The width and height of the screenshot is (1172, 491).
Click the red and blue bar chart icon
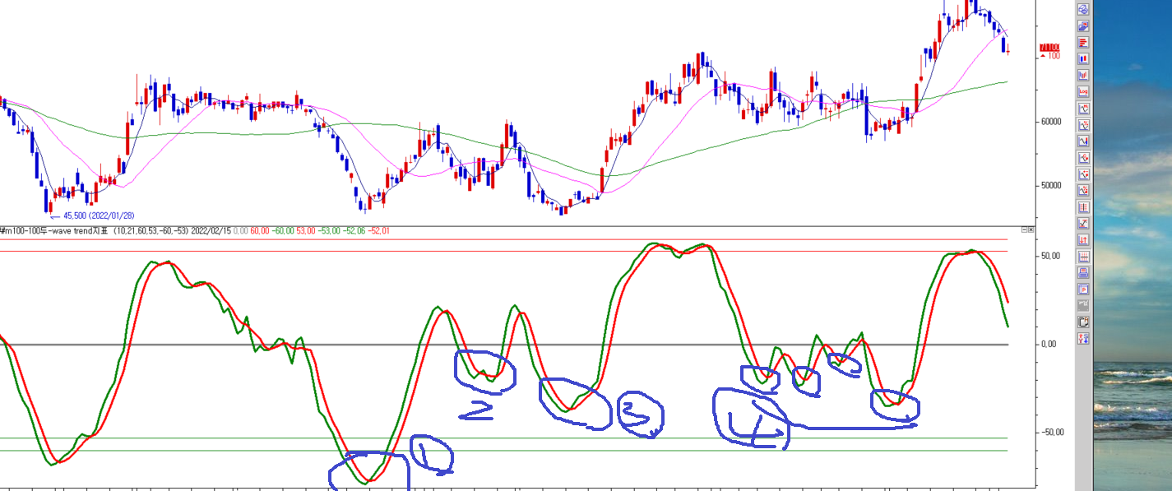1083,58
